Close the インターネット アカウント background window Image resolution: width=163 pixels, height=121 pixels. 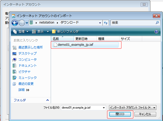pyautogui.click(x=144, y=5)
